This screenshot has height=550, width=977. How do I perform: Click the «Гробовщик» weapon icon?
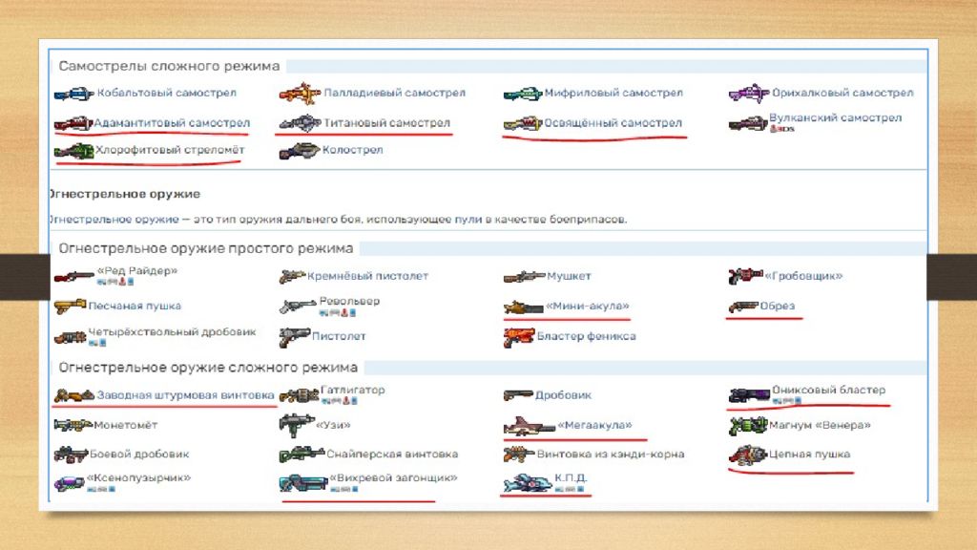(746, 276)
